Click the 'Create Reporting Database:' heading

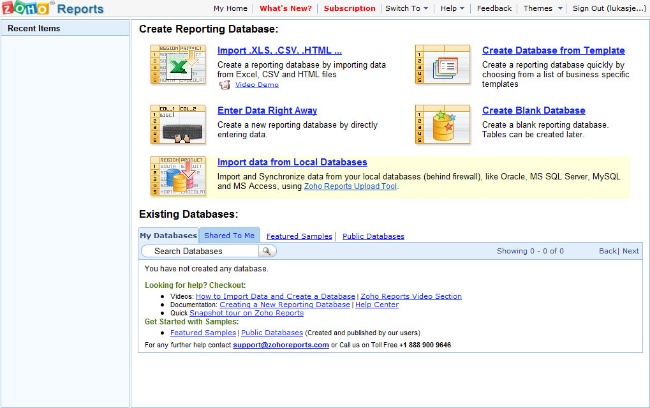(209, 29)
